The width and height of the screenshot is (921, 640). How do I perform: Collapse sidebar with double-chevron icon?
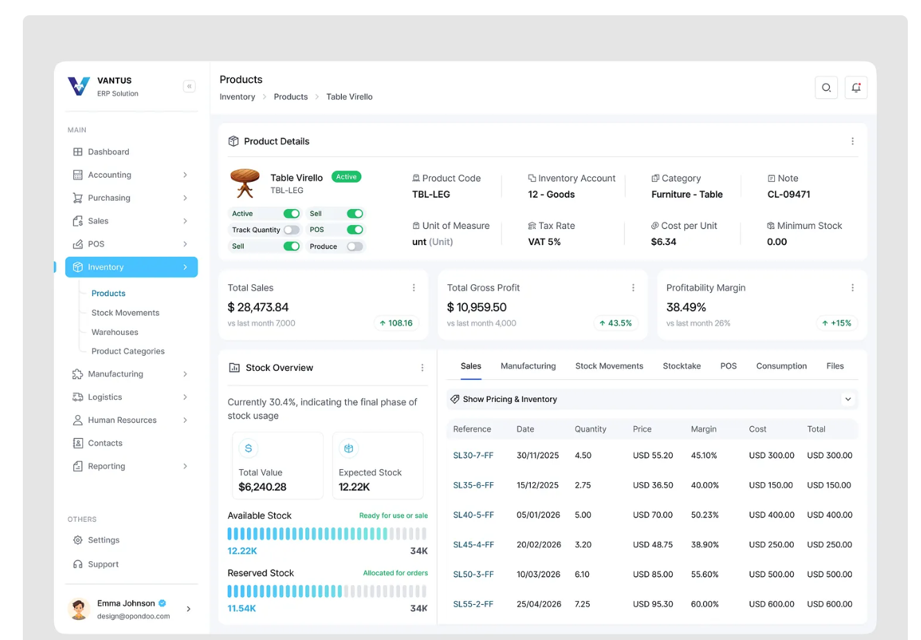pos(189,86)
